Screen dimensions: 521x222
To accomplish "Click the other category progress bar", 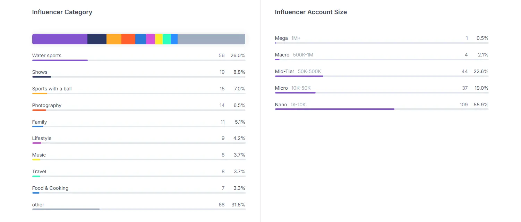I will [x=139, y=209].
